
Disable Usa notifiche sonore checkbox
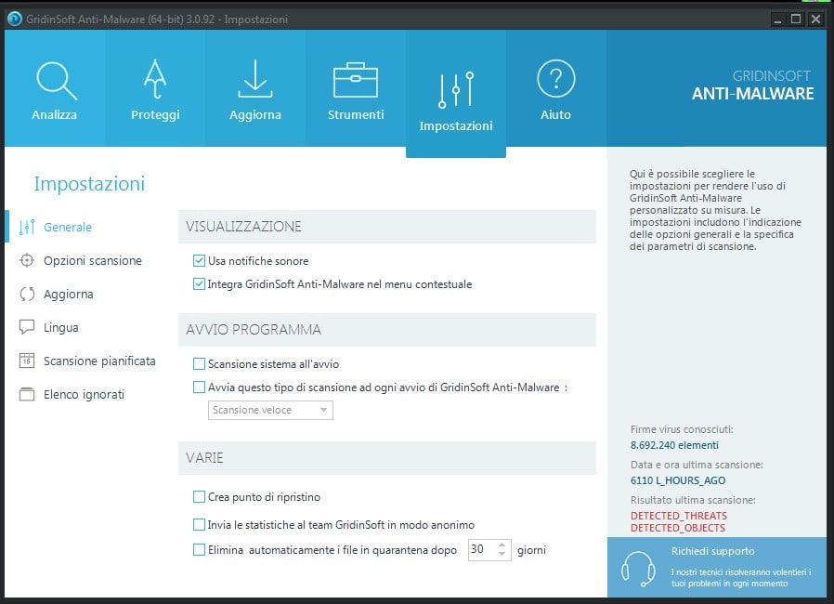(199, 261)
